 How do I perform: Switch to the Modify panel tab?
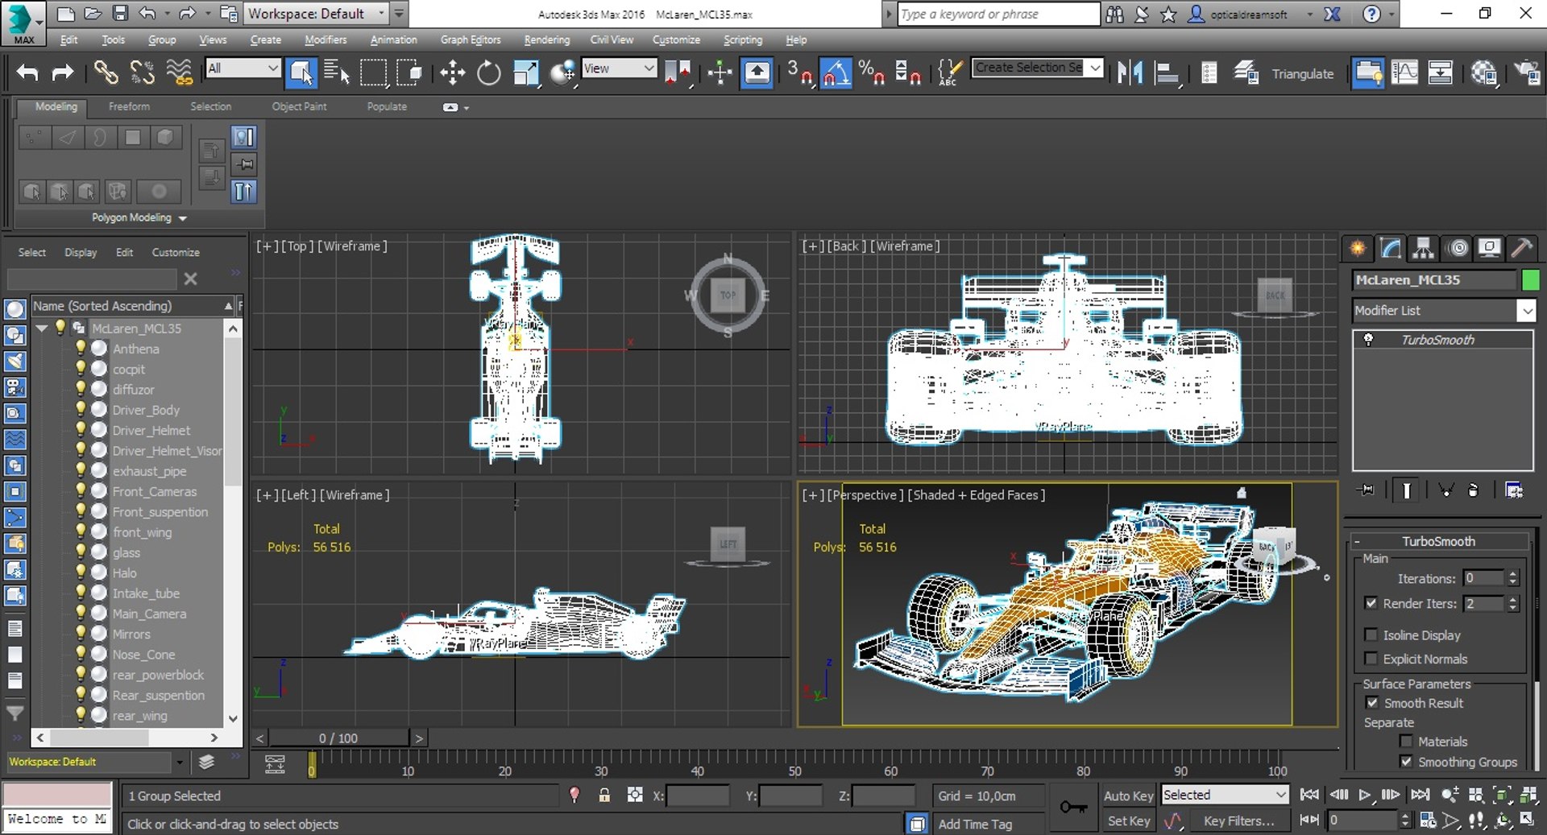click(1391, 248)
